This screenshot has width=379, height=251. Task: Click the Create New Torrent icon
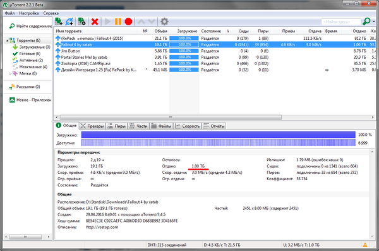point(82,21)
